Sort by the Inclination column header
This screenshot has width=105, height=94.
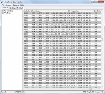pyautogui.click(x=28, y=11)
